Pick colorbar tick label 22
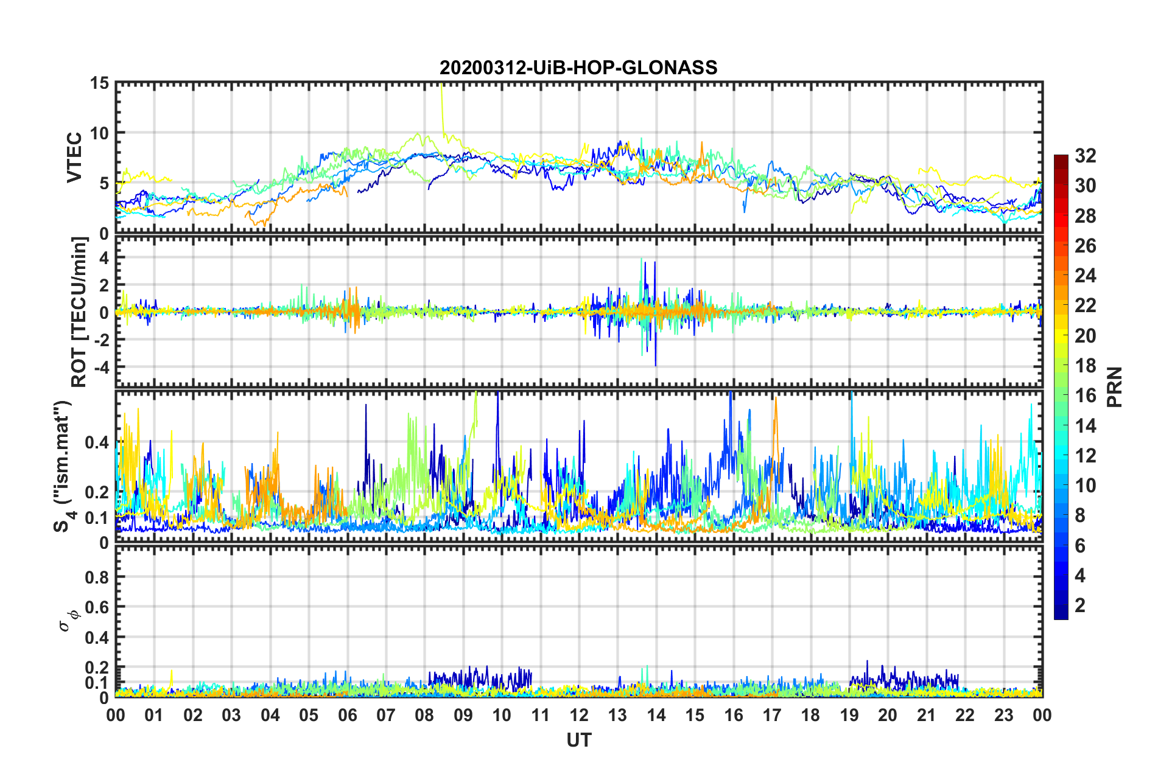Screen dimensions: 1158x774 click(1085, 305)
